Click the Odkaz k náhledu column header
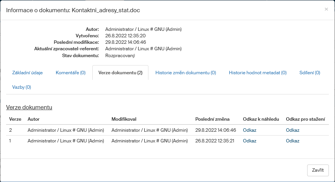335x182 pixels. point(261,119)
